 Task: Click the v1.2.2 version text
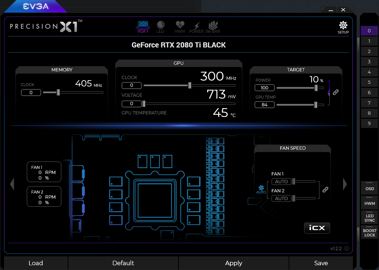336,248
